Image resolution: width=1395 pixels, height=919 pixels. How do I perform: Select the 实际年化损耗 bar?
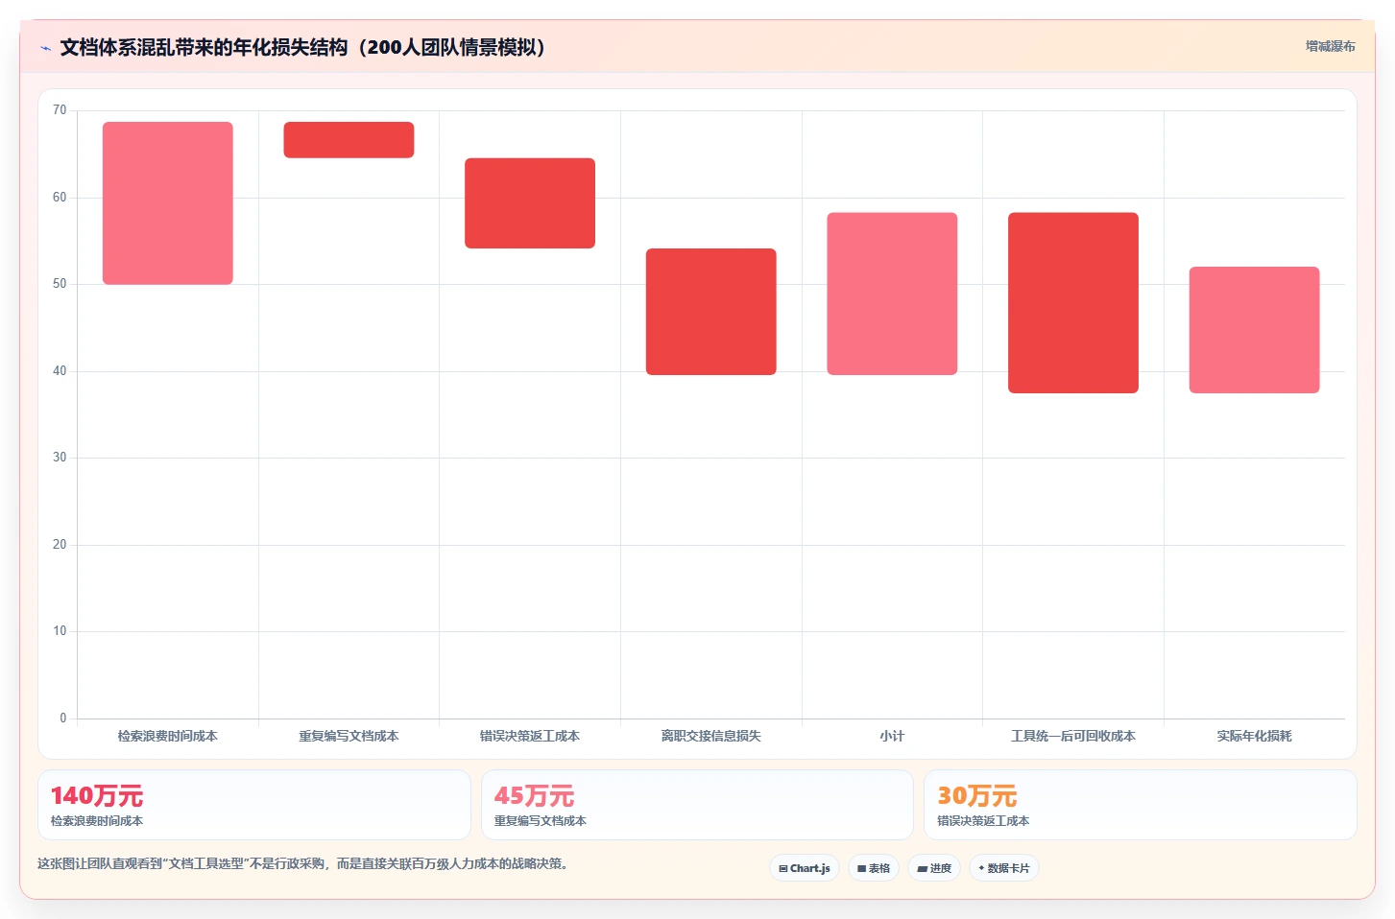click(x=1255, y=330)
